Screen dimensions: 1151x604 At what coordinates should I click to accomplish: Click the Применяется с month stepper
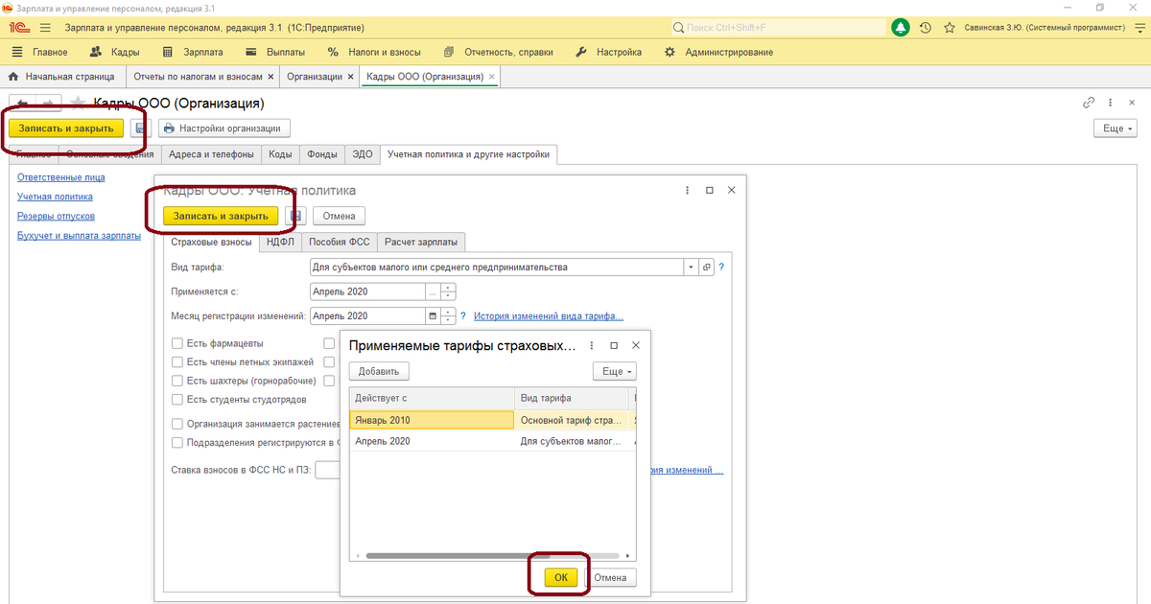447,291
